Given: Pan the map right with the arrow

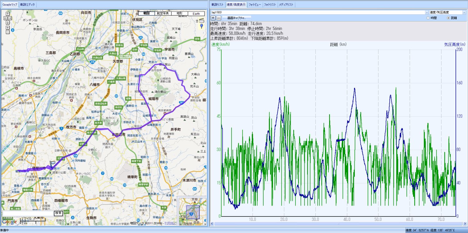Looking at the screenshot, I should [x=10, y=18].
